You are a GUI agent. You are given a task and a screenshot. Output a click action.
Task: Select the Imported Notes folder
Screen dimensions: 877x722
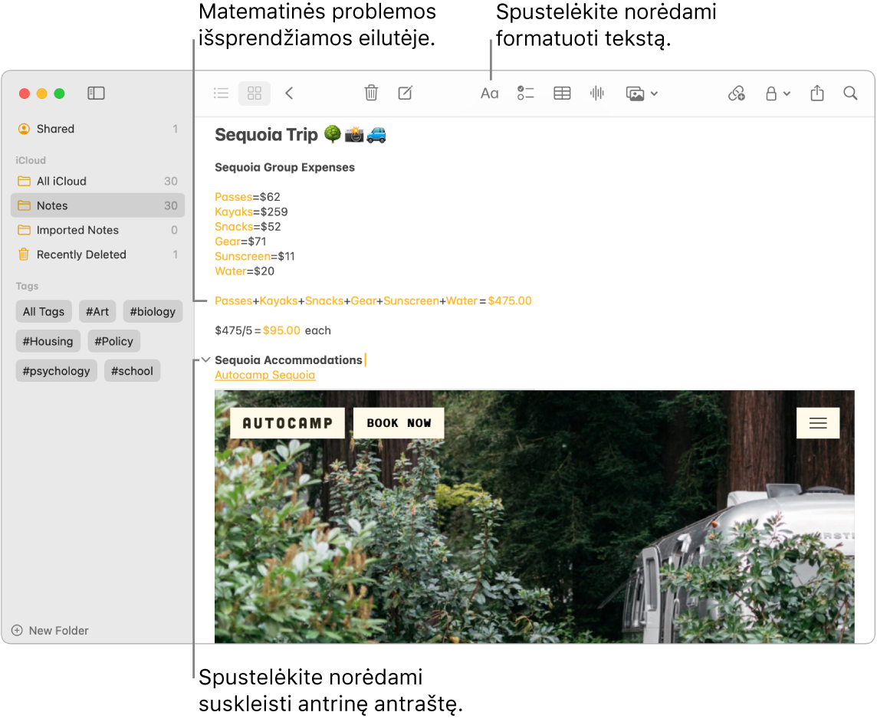click(x=79, y=230)
